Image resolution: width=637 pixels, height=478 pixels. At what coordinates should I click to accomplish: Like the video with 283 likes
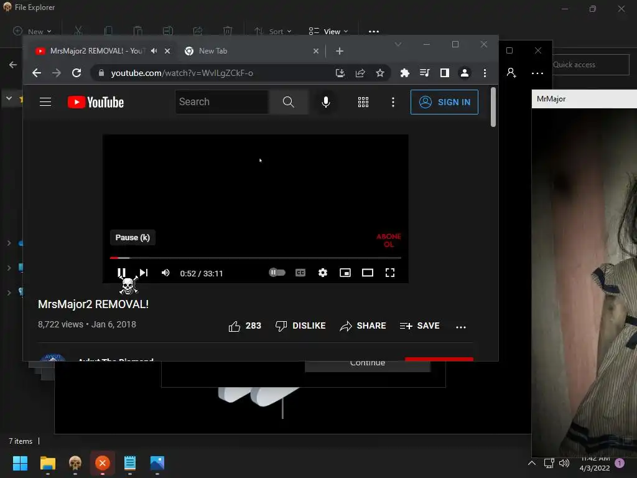click(x=244, y=326)
